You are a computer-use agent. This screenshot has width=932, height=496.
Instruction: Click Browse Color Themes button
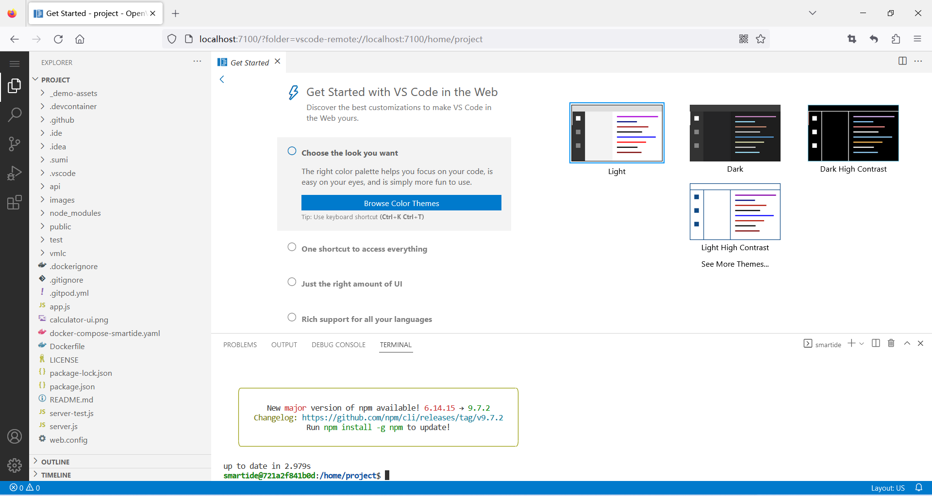(x=401, y=203)
